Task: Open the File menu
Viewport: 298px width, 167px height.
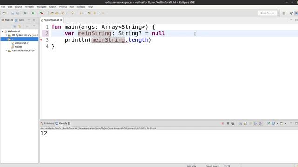Action: click(x=3, y=7)
